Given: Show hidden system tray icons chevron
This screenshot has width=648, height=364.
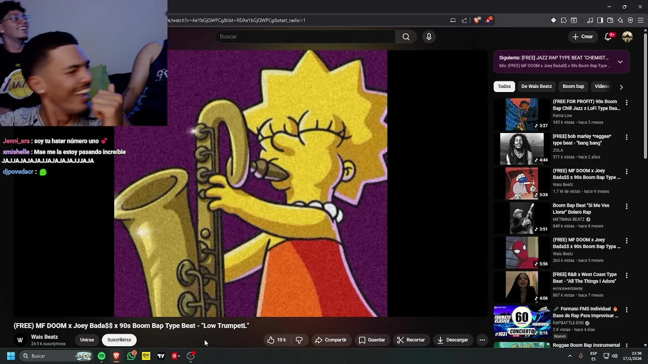Looking at the screenshot, I should click(570, 356).
